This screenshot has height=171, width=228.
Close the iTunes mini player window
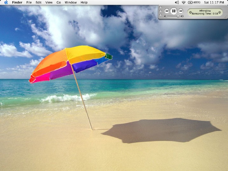point(161,7)
